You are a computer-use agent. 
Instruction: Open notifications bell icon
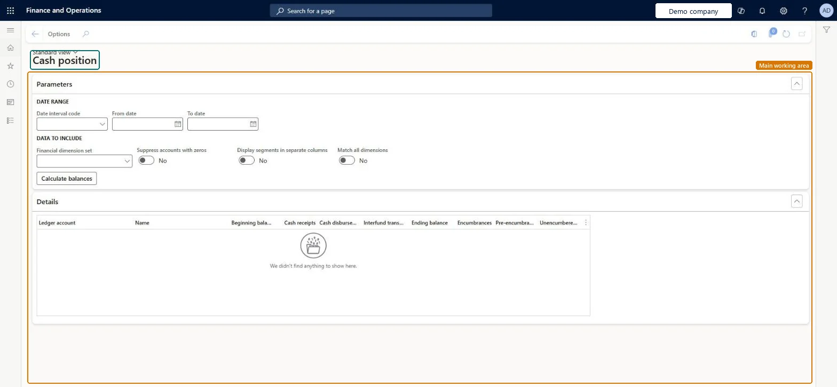point(762,11)
